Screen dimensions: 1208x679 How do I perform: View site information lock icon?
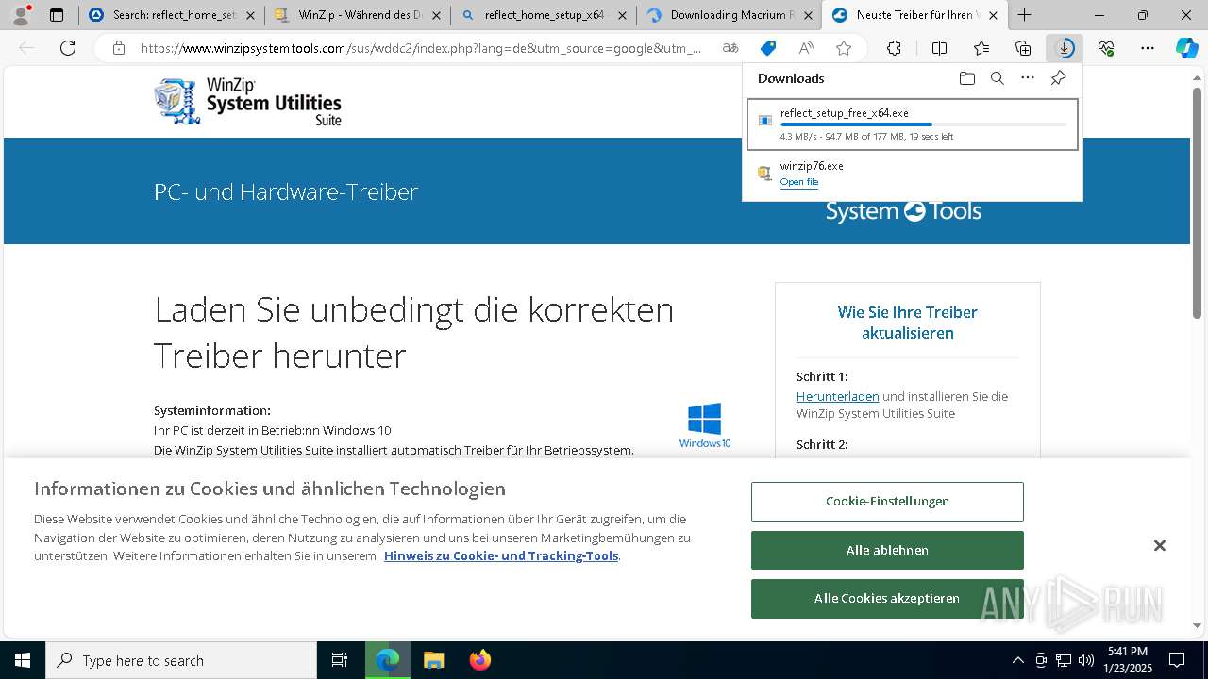pos(118,48)
